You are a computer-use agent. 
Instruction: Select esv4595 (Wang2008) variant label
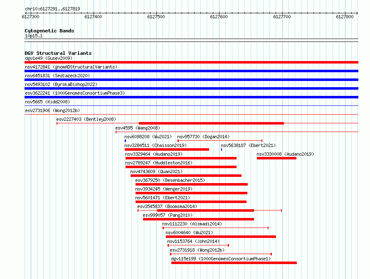coord(138,128)
